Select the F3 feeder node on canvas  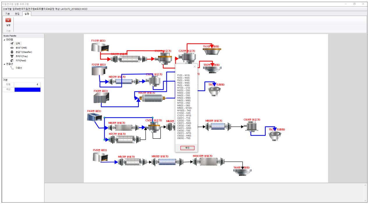coord(101,98)
